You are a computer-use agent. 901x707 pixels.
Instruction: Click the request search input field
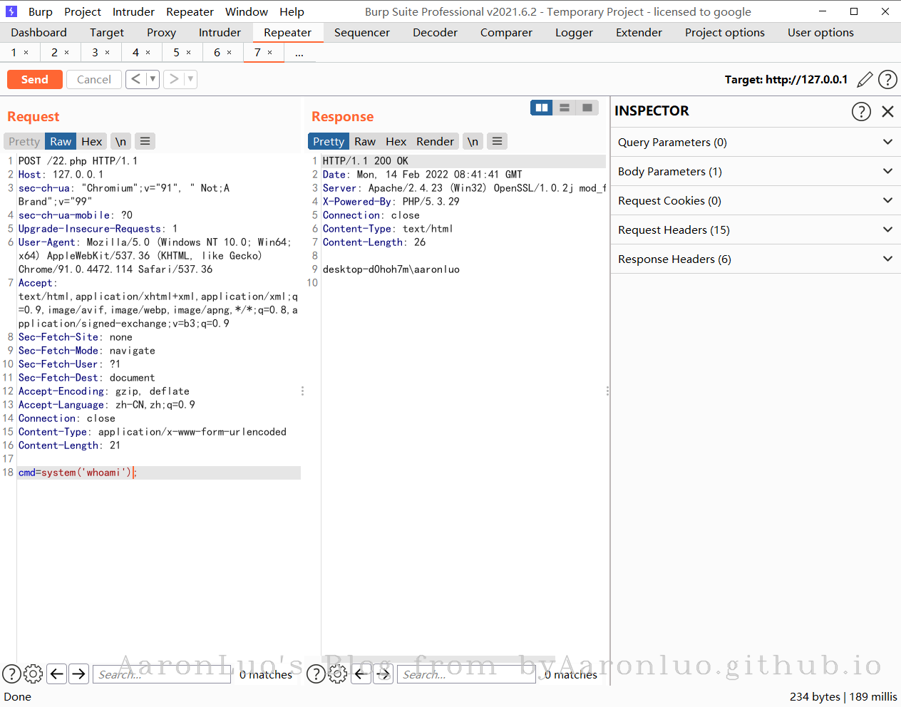[162, 674]
